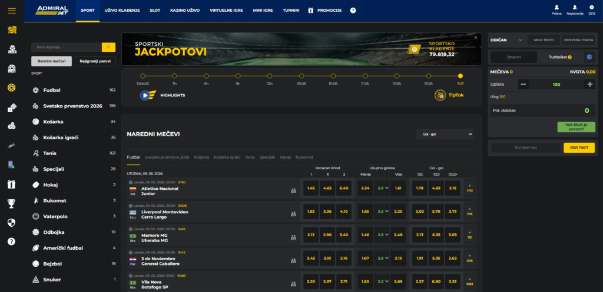Image resolution: width=603 pixels, height=292 pixels.
Task: Click the help question mark in the top navigation
Action: point(353,11)
